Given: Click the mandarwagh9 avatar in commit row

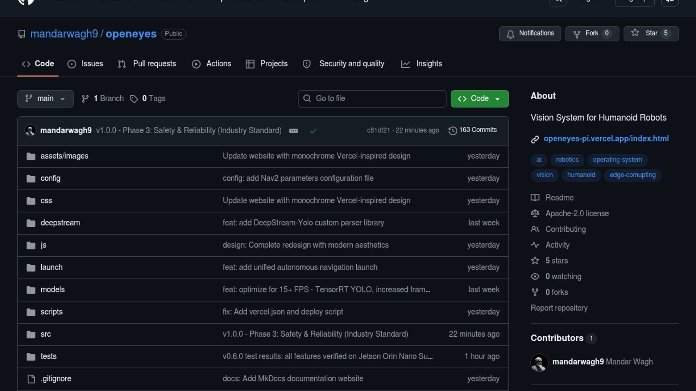Looking at the screenshot, I should pos(30,130).
